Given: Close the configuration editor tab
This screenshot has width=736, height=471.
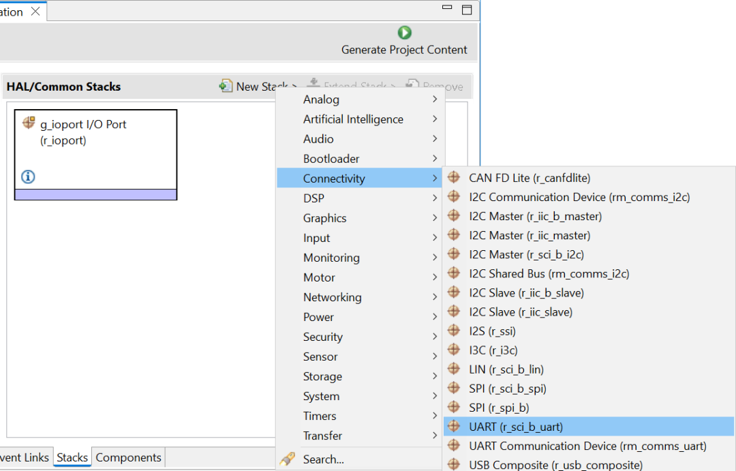Looking at the screenshot, I should point(35,12).
